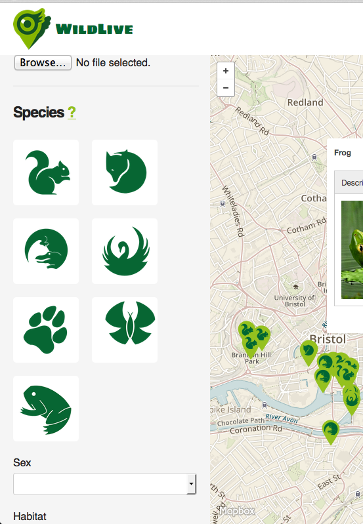Screen dimensions: 363x524
Task: Open the hedgehog marker on Coronation Rd
Action: click(331, 432)
